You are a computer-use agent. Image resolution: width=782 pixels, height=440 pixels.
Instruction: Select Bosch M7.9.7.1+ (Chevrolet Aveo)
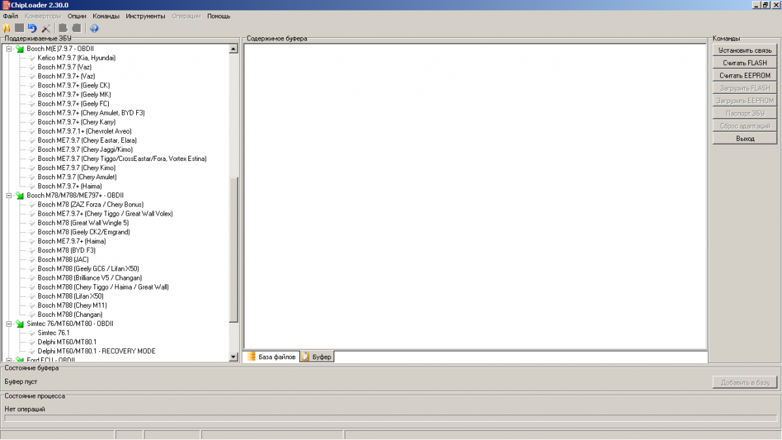[x=85, y=131]
